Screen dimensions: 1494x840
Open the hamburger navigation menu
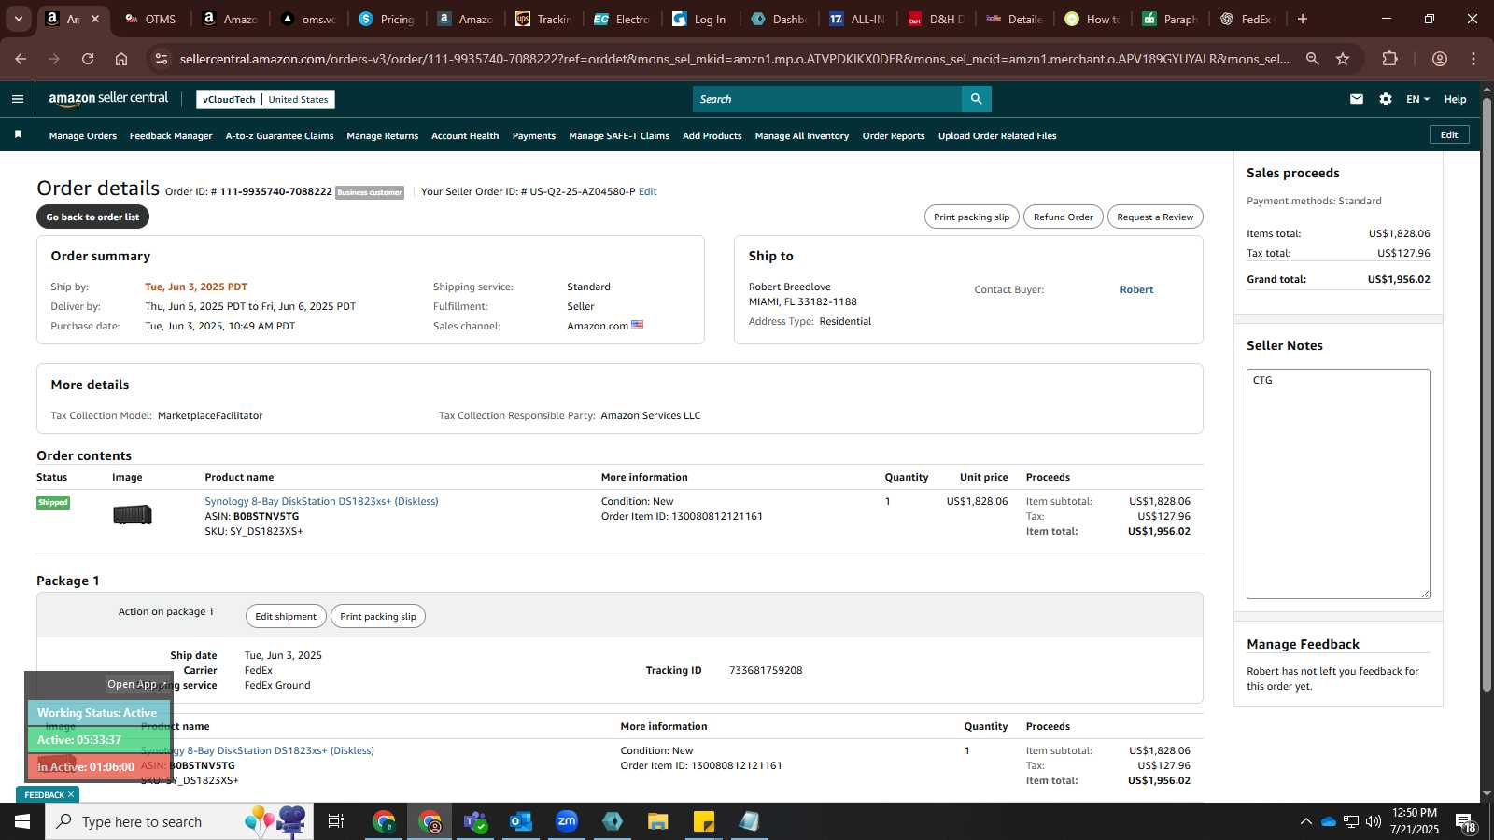pyautogui.click(x=17, y=99)
